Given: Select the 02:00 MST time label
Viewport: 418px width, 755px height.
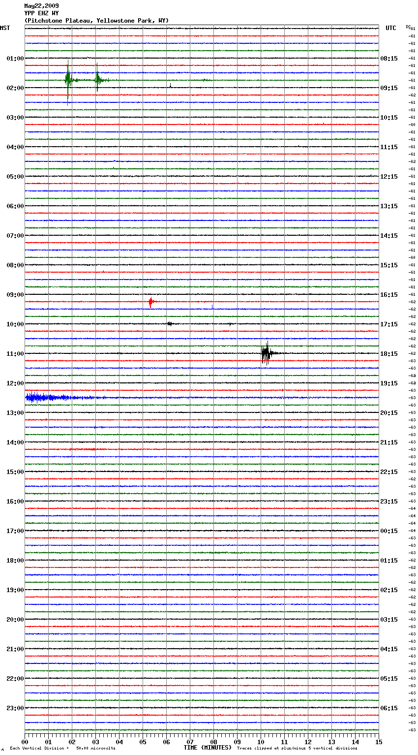Looking at the screenshot, I should (x=15, y=88).
